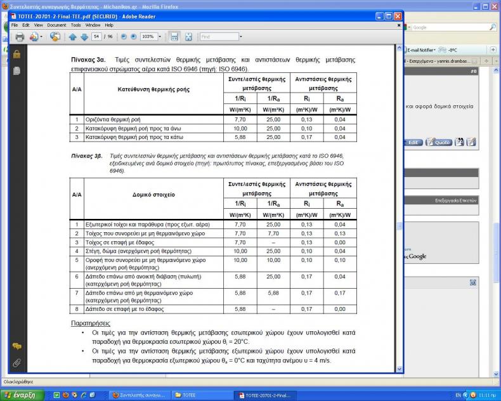The height and width of the screenshot is (401, 501).
Task: Go to next page with down arrow
Action: pos(84,37)
